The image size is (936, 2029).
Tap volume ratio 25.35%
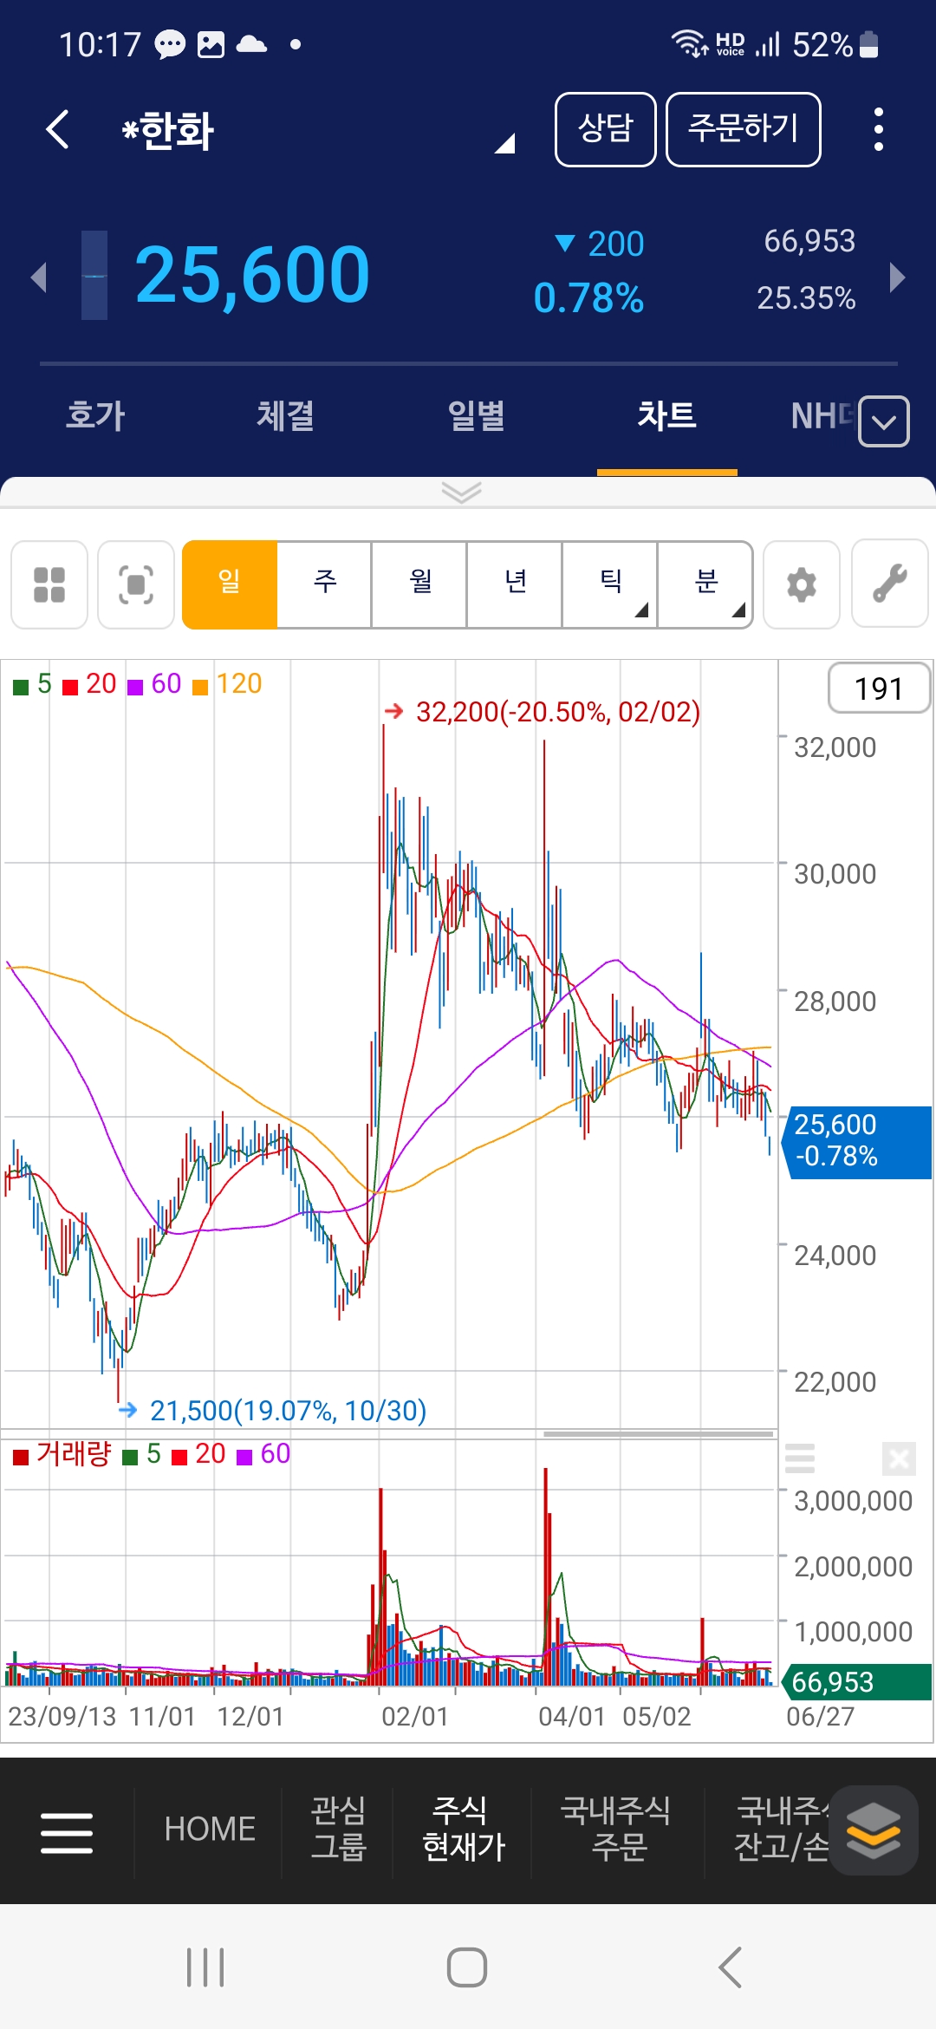tap(806, 298)
